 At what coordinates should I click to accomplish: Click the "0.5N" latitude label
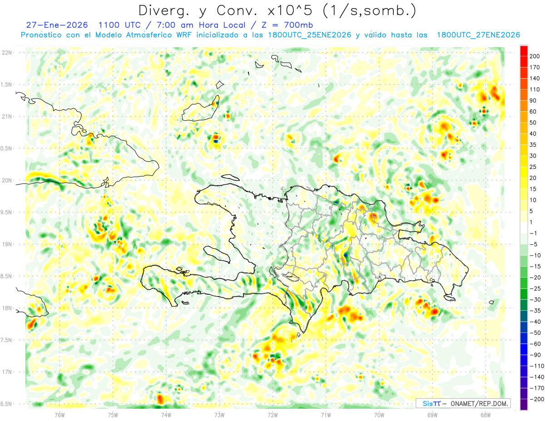point(7,149)
